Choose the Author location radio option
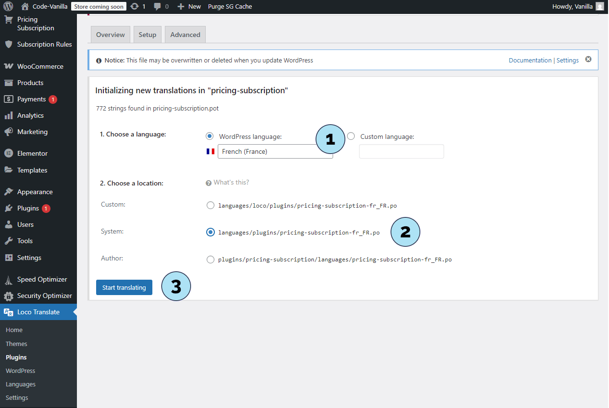 tap(210, 260)
